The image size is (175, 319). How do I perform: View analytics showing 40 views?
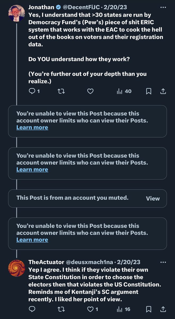pyautogui.click(x=124, y=91)
